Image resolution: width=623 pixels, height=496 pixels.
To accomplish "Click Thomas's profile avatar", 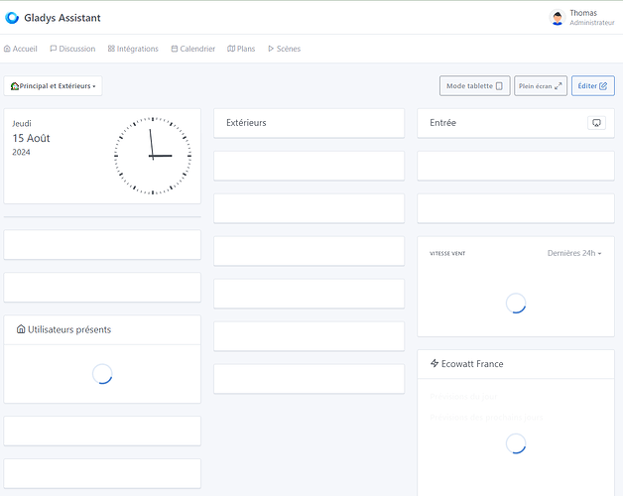I will (558, 17).
